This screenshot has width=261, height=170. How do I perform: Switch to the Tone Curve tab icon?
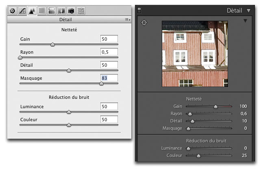click(22, 11)
